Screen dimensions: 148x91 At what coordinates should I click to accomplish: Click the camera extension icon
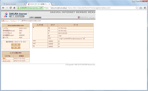(141, 8)
